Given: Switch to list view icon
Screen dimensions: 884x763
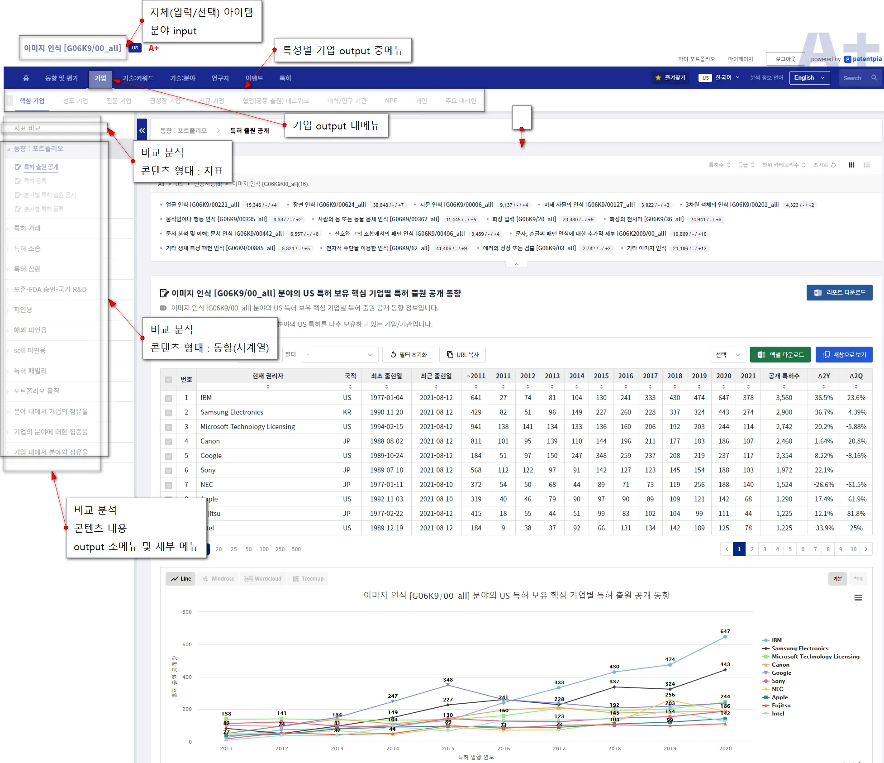Looking at the screenshot, I should click(867, 165).
